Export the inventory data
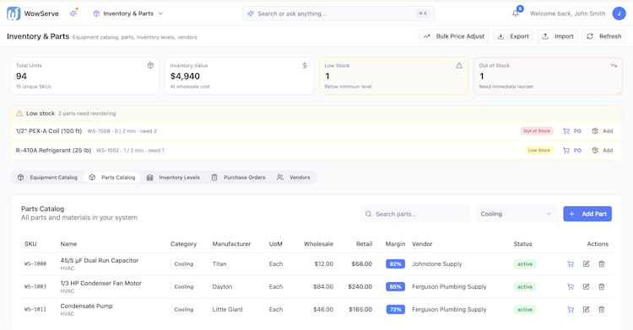This screenshot has width=633, height=330. click(x=513, y=36)
